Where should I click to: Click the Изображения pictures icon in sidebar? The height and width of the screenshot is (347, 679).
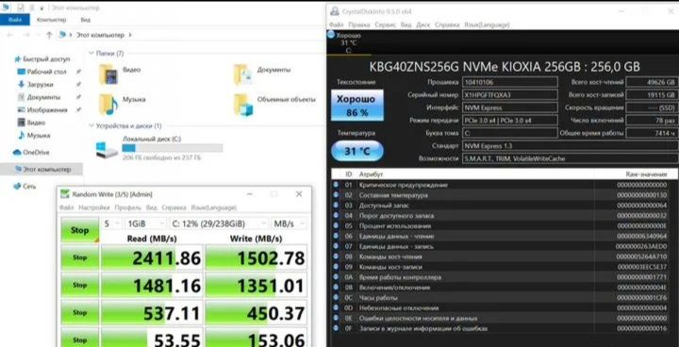click(21, 110)
